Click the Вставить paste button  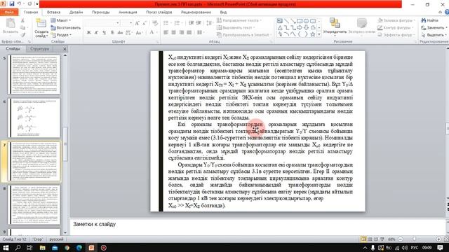(x=11, y=27)
